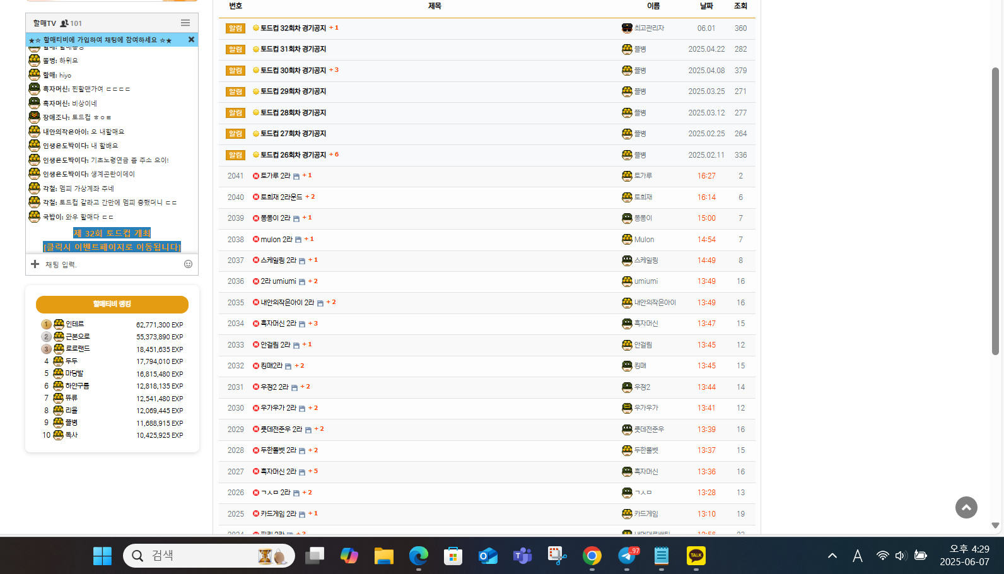Click the 조회 column header
Viewport: 1004px width, 574px height.
[740, 6]
